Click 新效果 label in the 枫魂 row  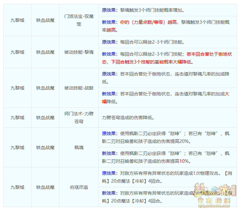(x=109, y=153)
